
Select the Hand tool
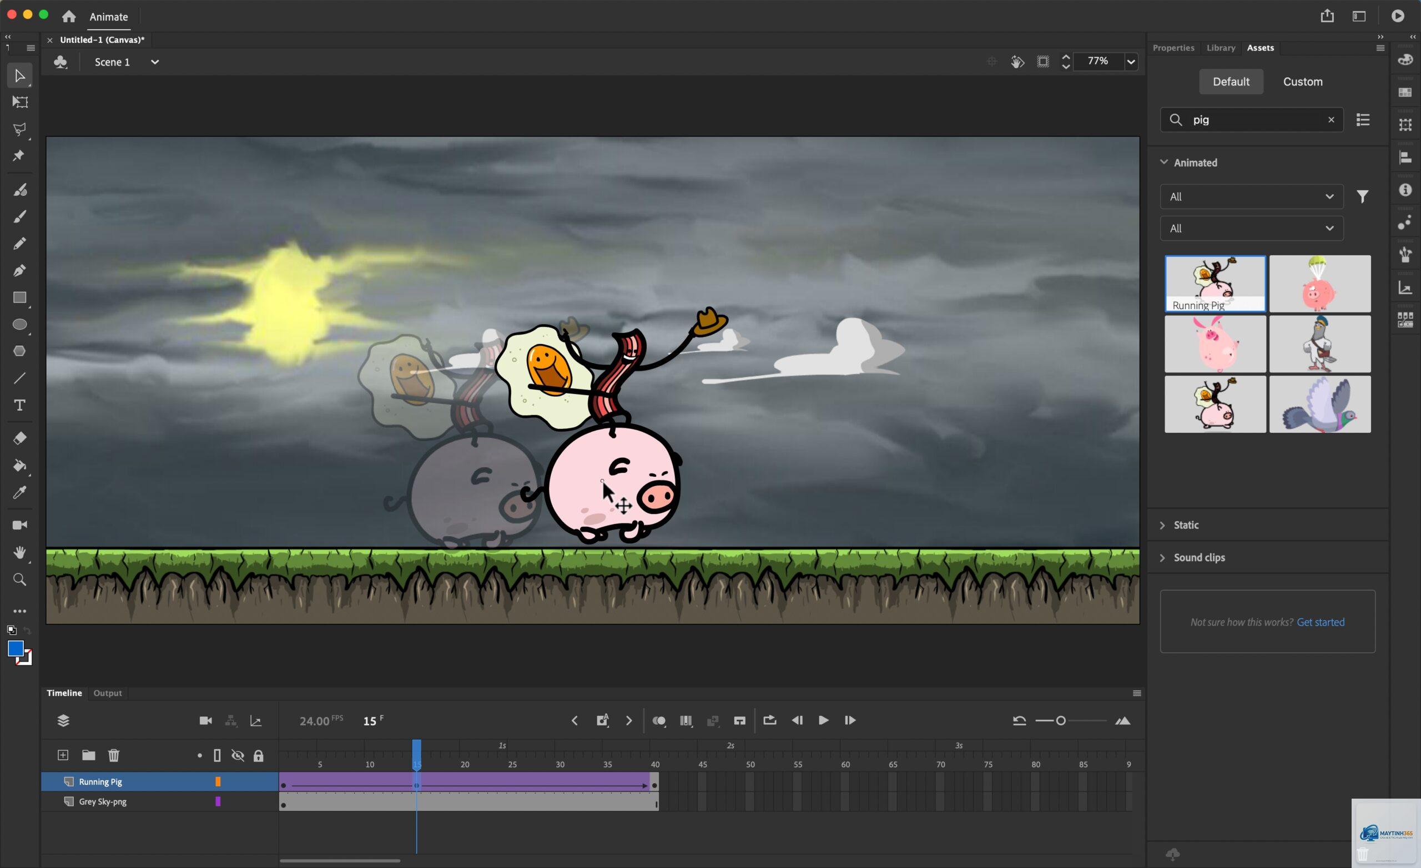[x=19, y=553]
